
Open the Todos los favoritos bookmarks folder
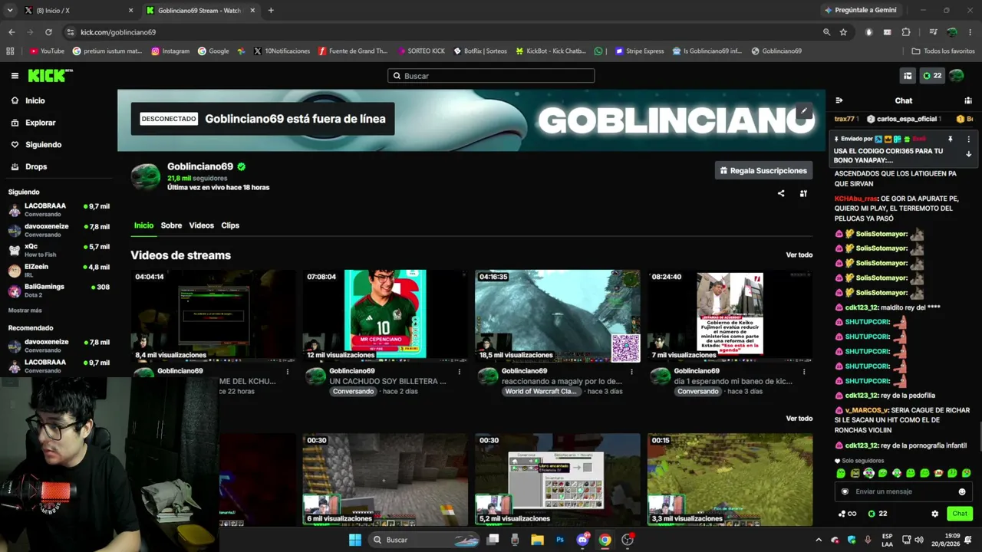point(943,51)
